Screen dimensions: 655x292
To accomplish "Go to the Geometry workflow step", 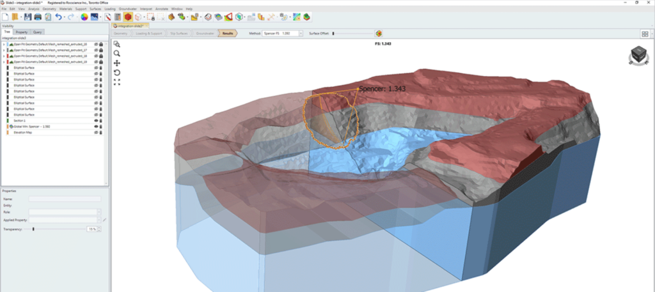I will (x=121, y=33).
